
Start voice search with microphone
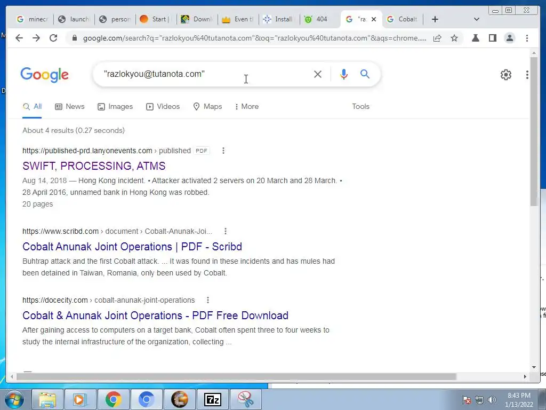click(x=344, y=74)
